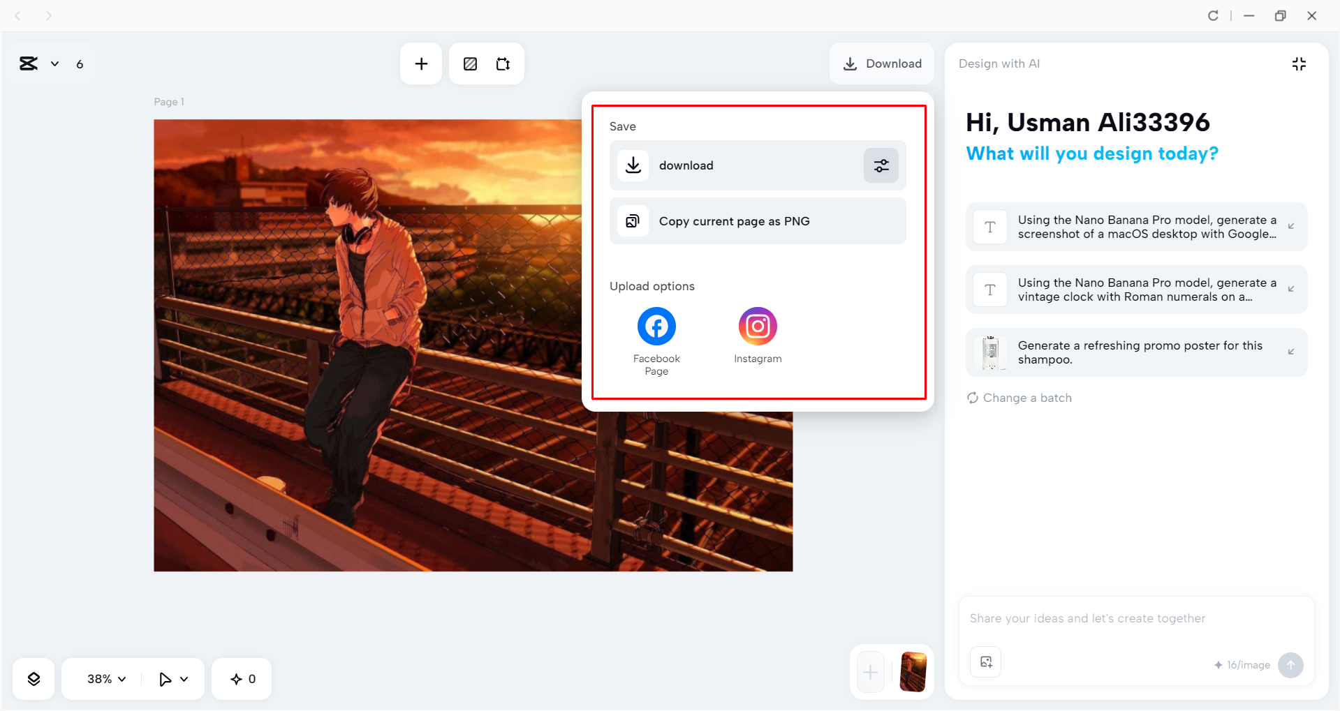Open download settings sliders icon
Screen dimensions: 1340x711
point(881,165)
